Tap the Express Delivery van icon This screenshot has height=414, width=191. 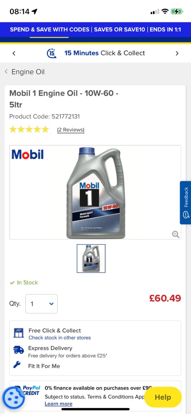19,350
